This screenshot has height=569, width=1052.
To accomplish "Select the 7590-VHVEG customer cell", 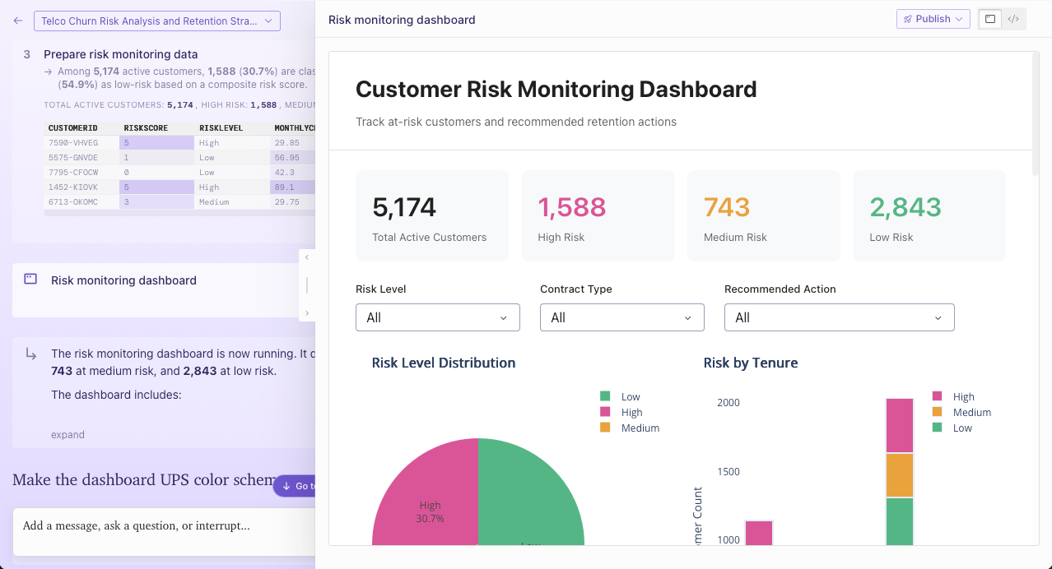I will (81, 143).
